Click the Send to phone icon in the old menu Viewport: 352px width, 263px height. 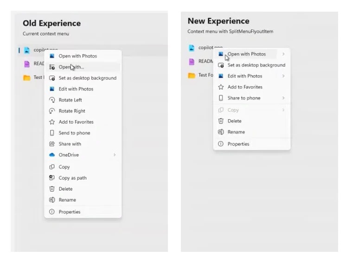point(52,133)
